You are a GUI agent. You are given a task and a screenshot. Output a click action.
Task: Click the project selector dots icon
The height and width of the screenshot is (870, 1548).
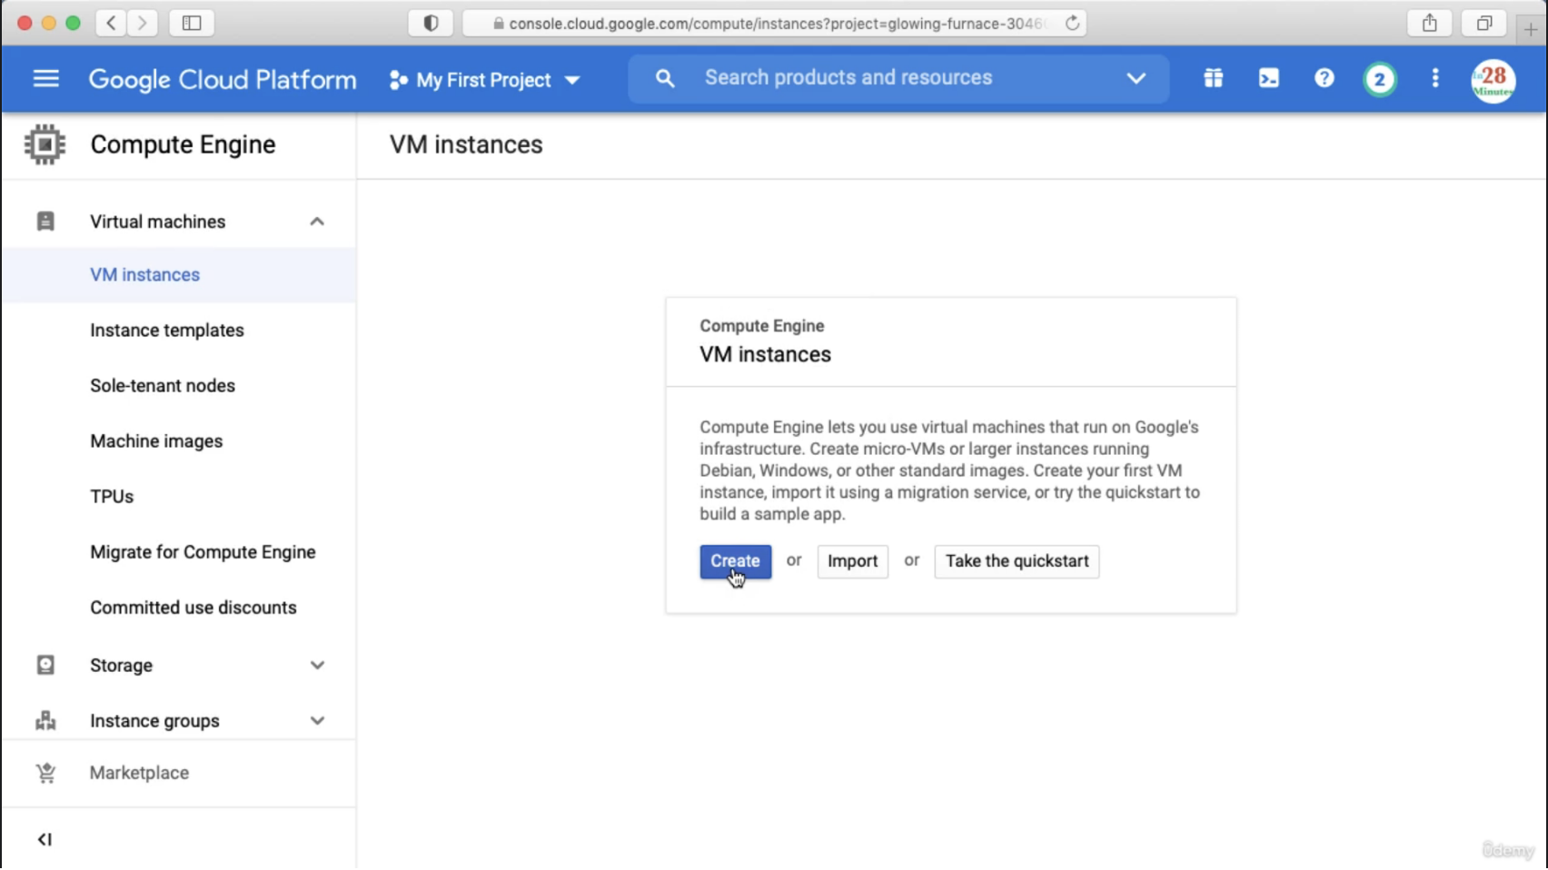pos(398,80)
